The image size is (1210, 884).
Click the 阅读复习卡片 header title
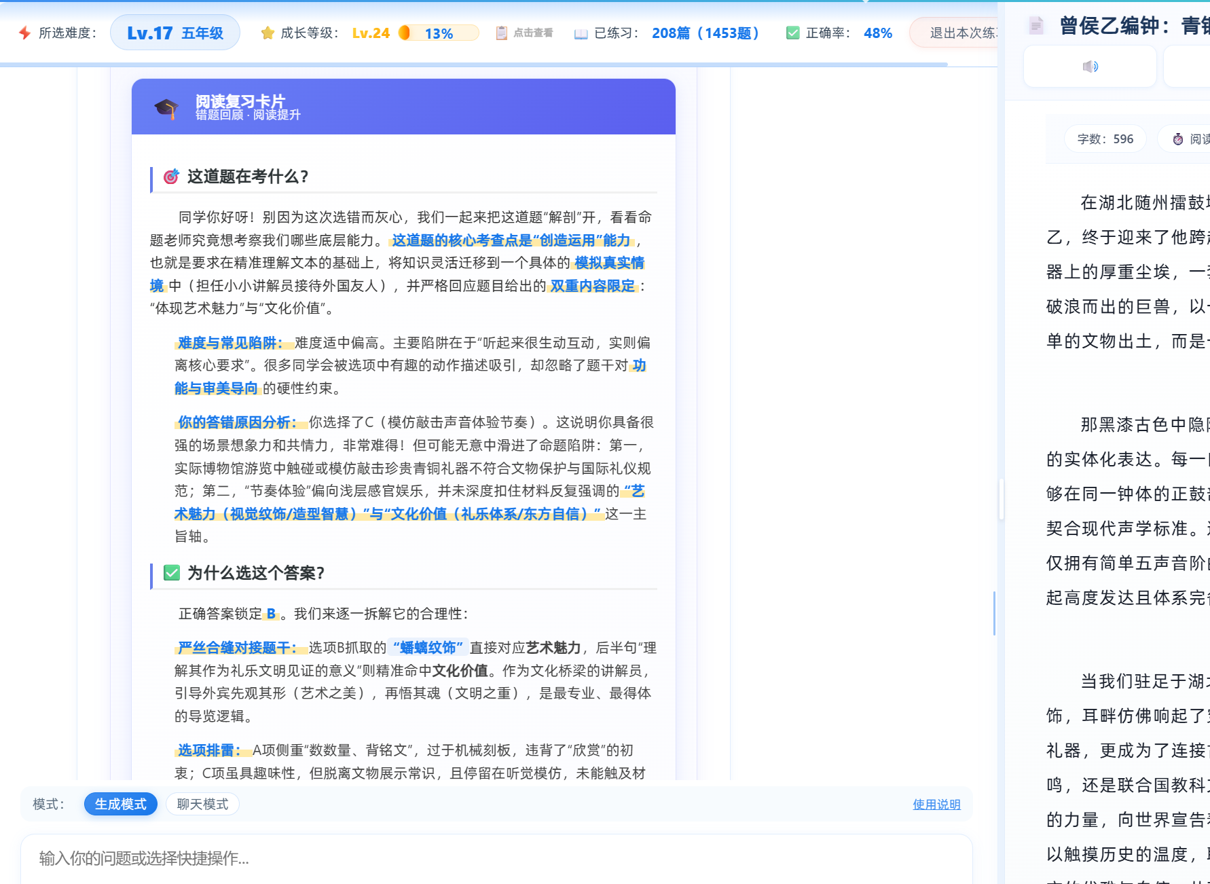[x=240, y=101]
